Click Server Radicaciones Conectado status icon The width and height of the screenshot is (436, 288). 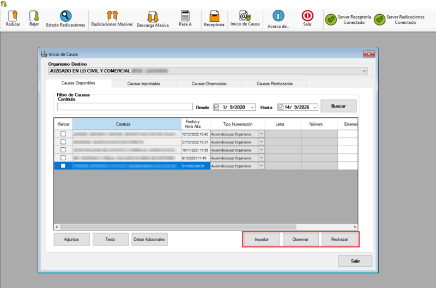point(379,20)
